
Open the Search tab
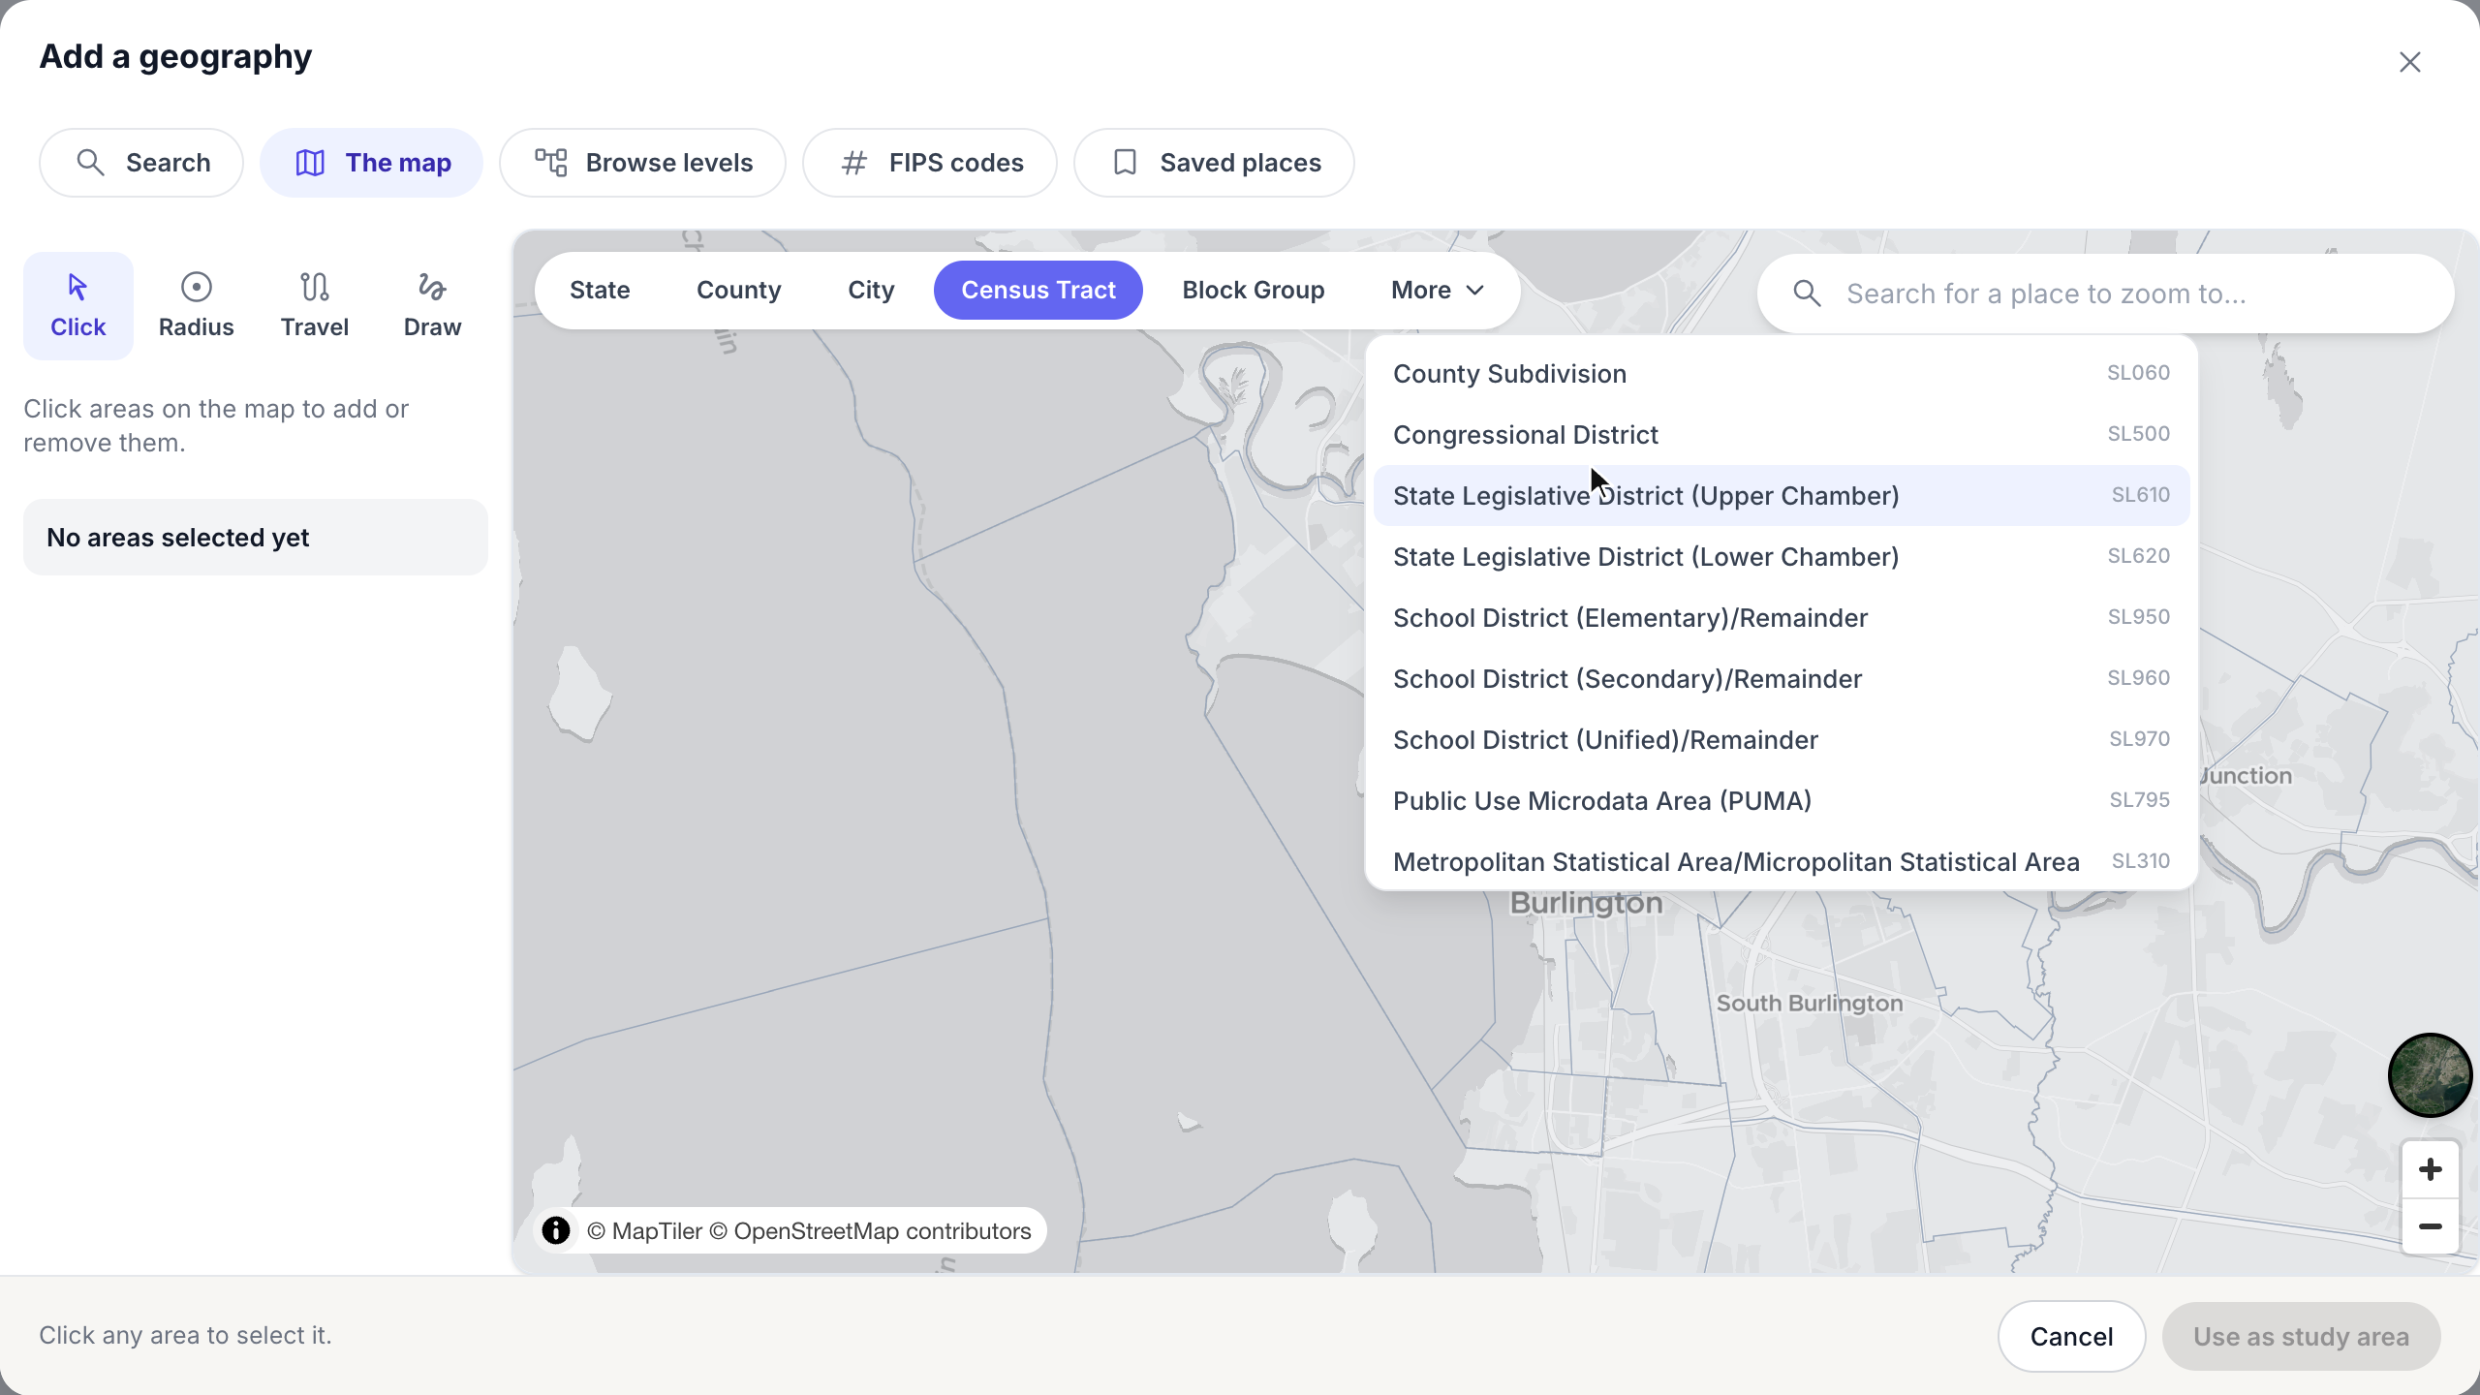(141, 163)
